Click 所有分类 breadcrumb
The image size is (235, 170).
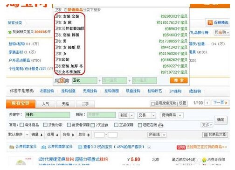click(15, 23)
